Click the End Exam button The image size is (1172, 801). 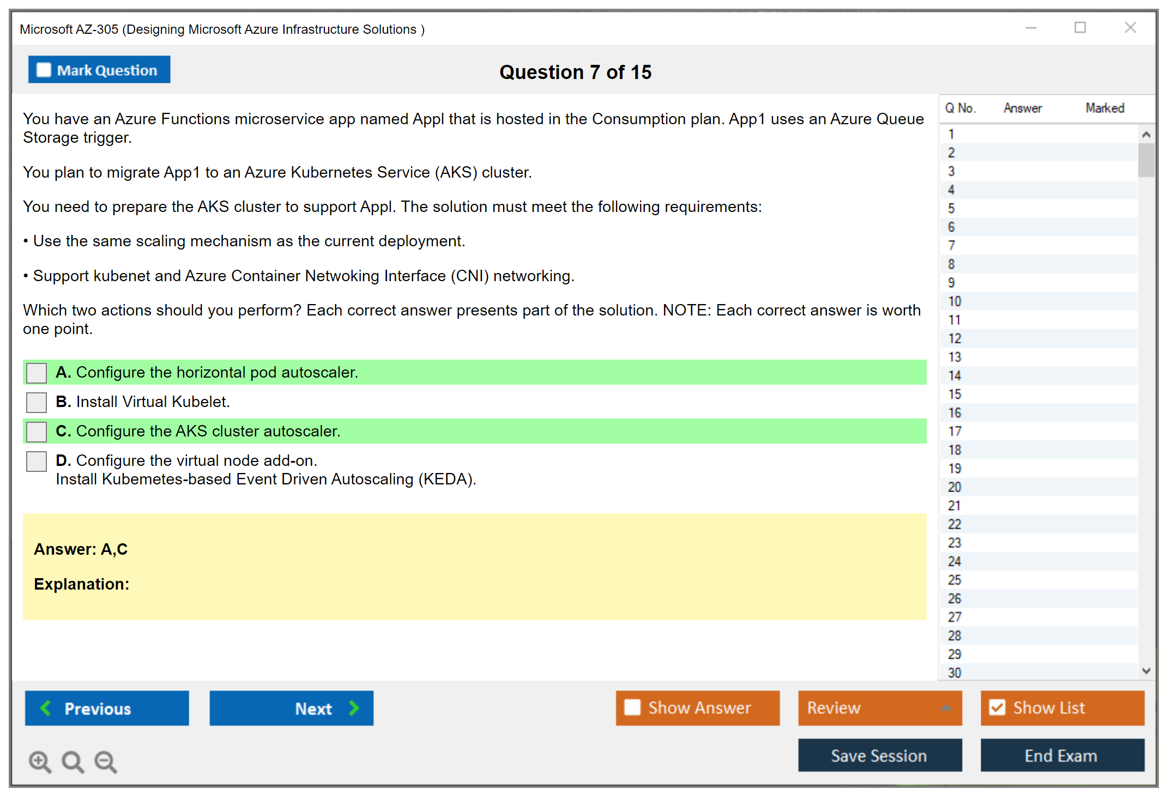1061,755
